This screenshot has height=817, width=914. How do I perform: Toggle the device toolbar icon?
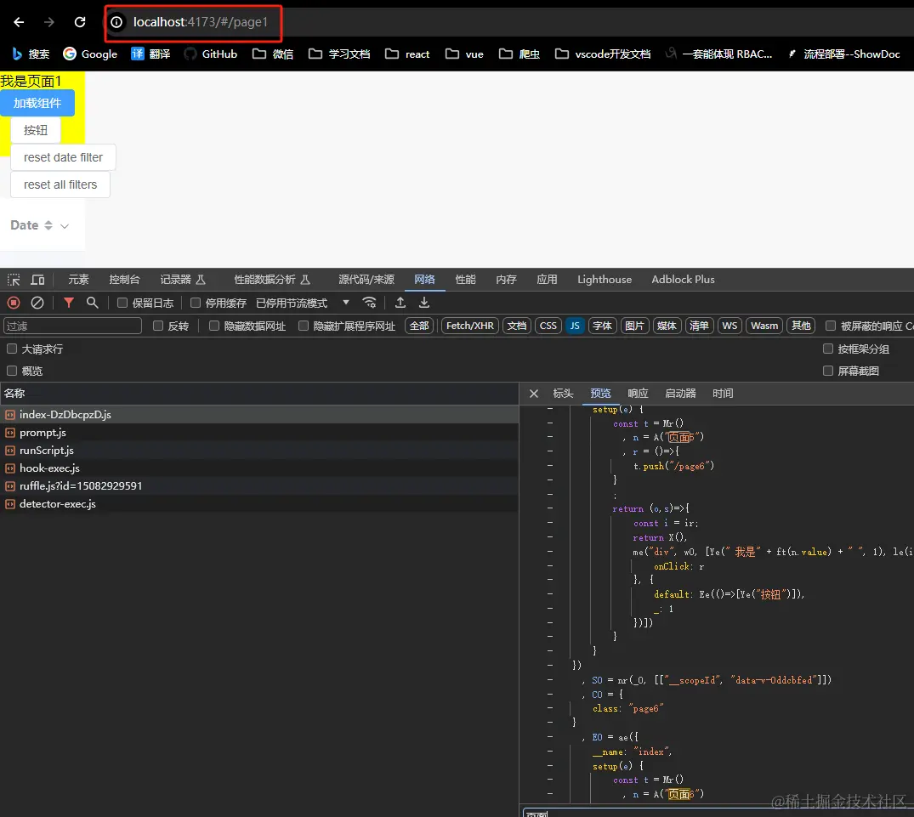(37, 280)
